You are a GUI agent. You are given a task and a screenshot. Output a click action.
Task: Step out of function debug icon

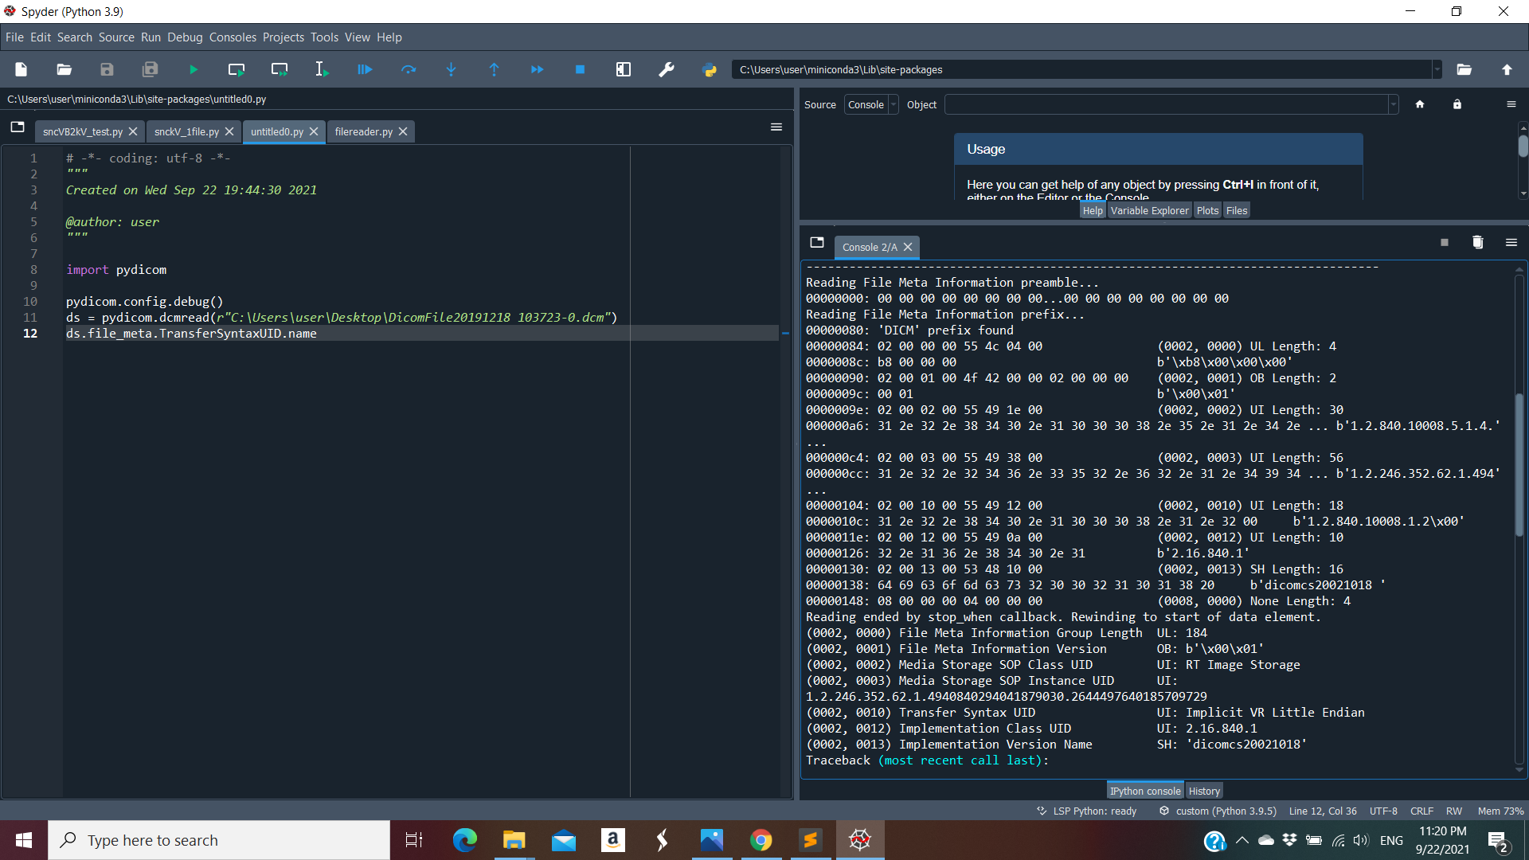[494, 70]
